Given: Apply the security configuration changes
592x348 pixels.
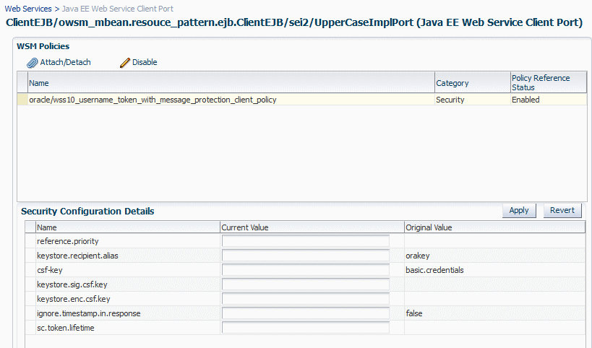Looking at the screenshot, I should point(519,210).
